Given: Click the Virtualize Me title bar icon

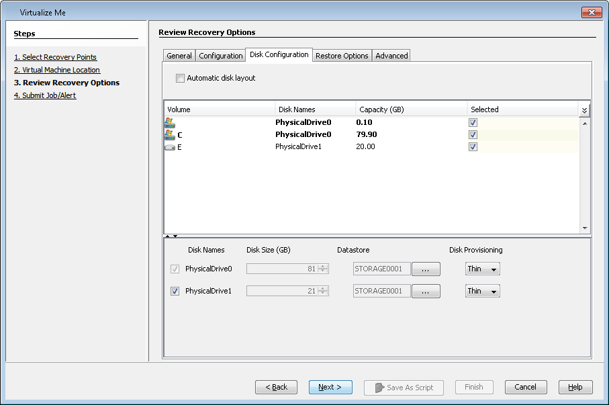Looking at the screenshot, I should (x=11, y=12).
